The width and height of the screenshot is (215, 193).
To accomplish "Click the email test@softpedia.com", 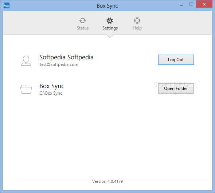I will [59, 64].
